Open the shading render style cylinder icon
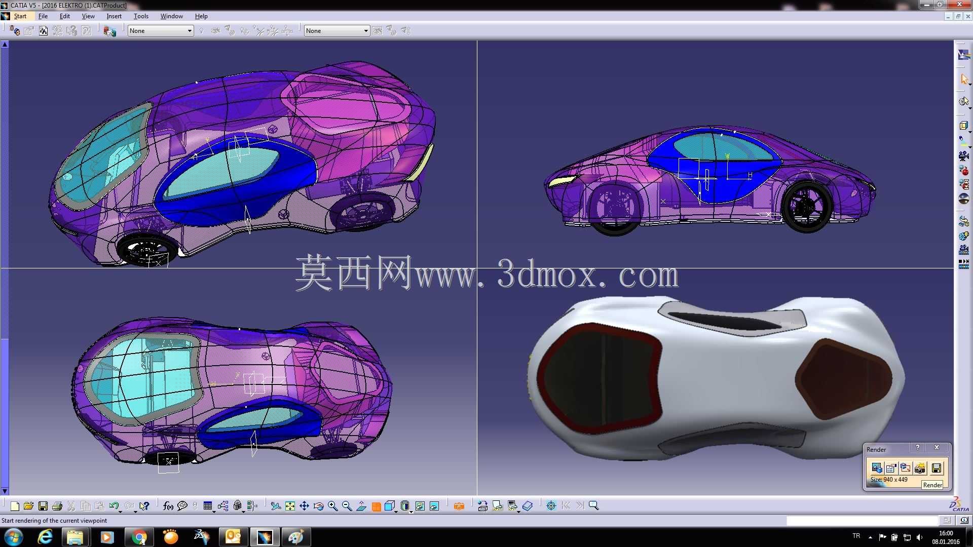 pyautogui.click(x=404, y=506)
